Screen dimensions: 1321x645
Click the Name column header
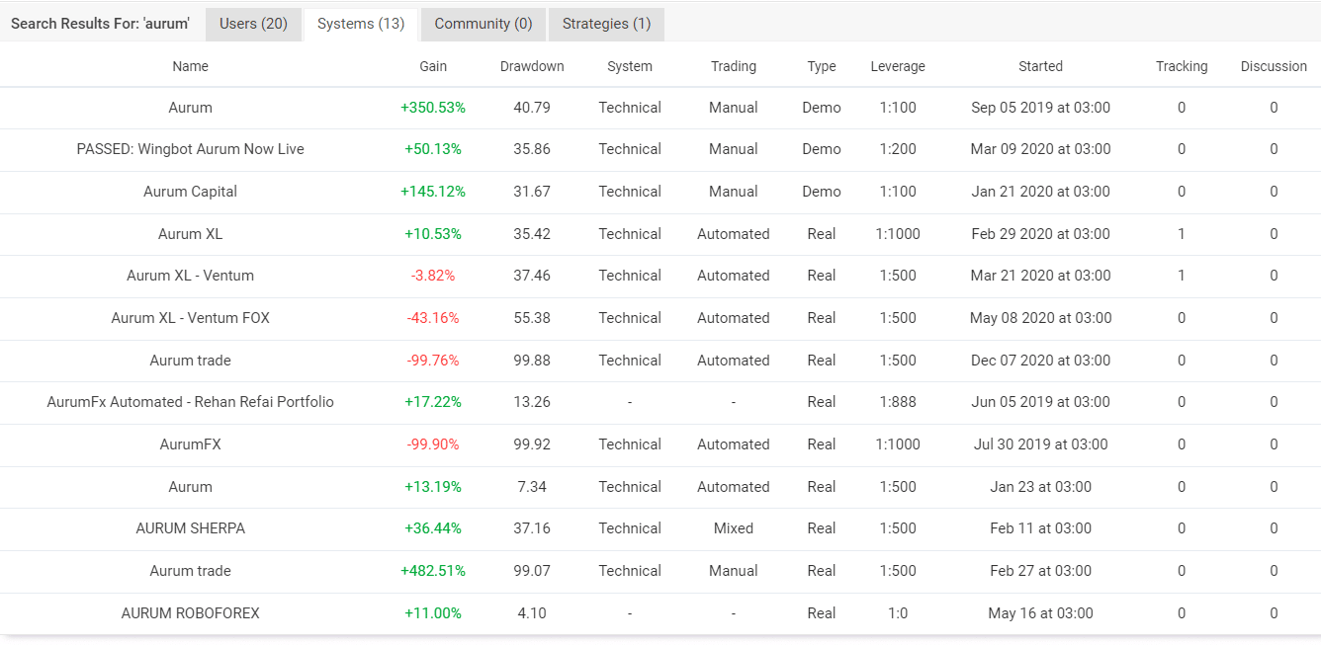pos(191,66)
